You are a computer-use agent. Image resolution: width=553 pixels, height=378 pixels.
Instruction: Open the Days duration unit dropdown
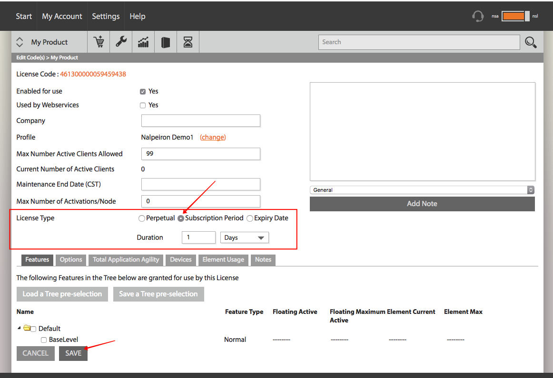tap(245, 237)
